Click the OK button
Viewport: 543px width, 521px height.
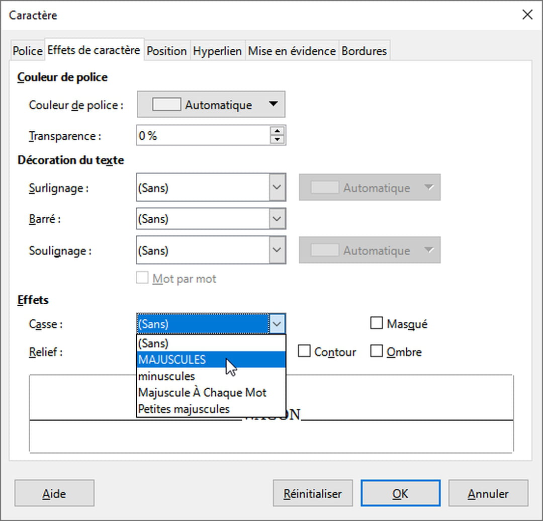(400, 493)
